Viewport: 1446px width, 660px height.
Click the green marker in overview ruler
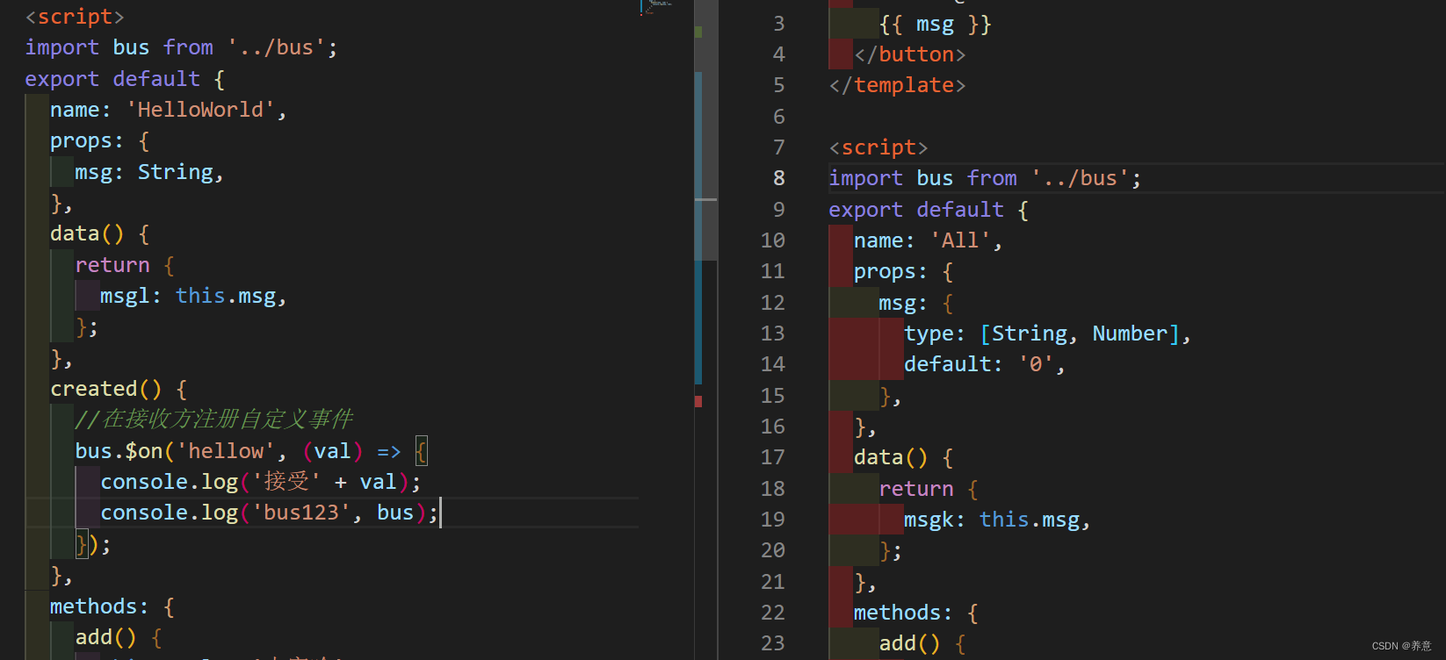(698, 32)
